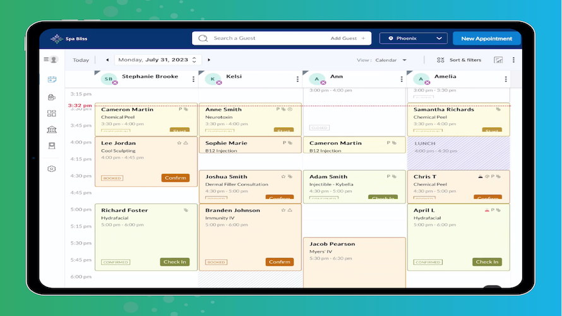The height and width of the screenshot is (316, 562).
Task: Jump to Today in the calendar
Action: pyautogui.click(x=81, y=60)
